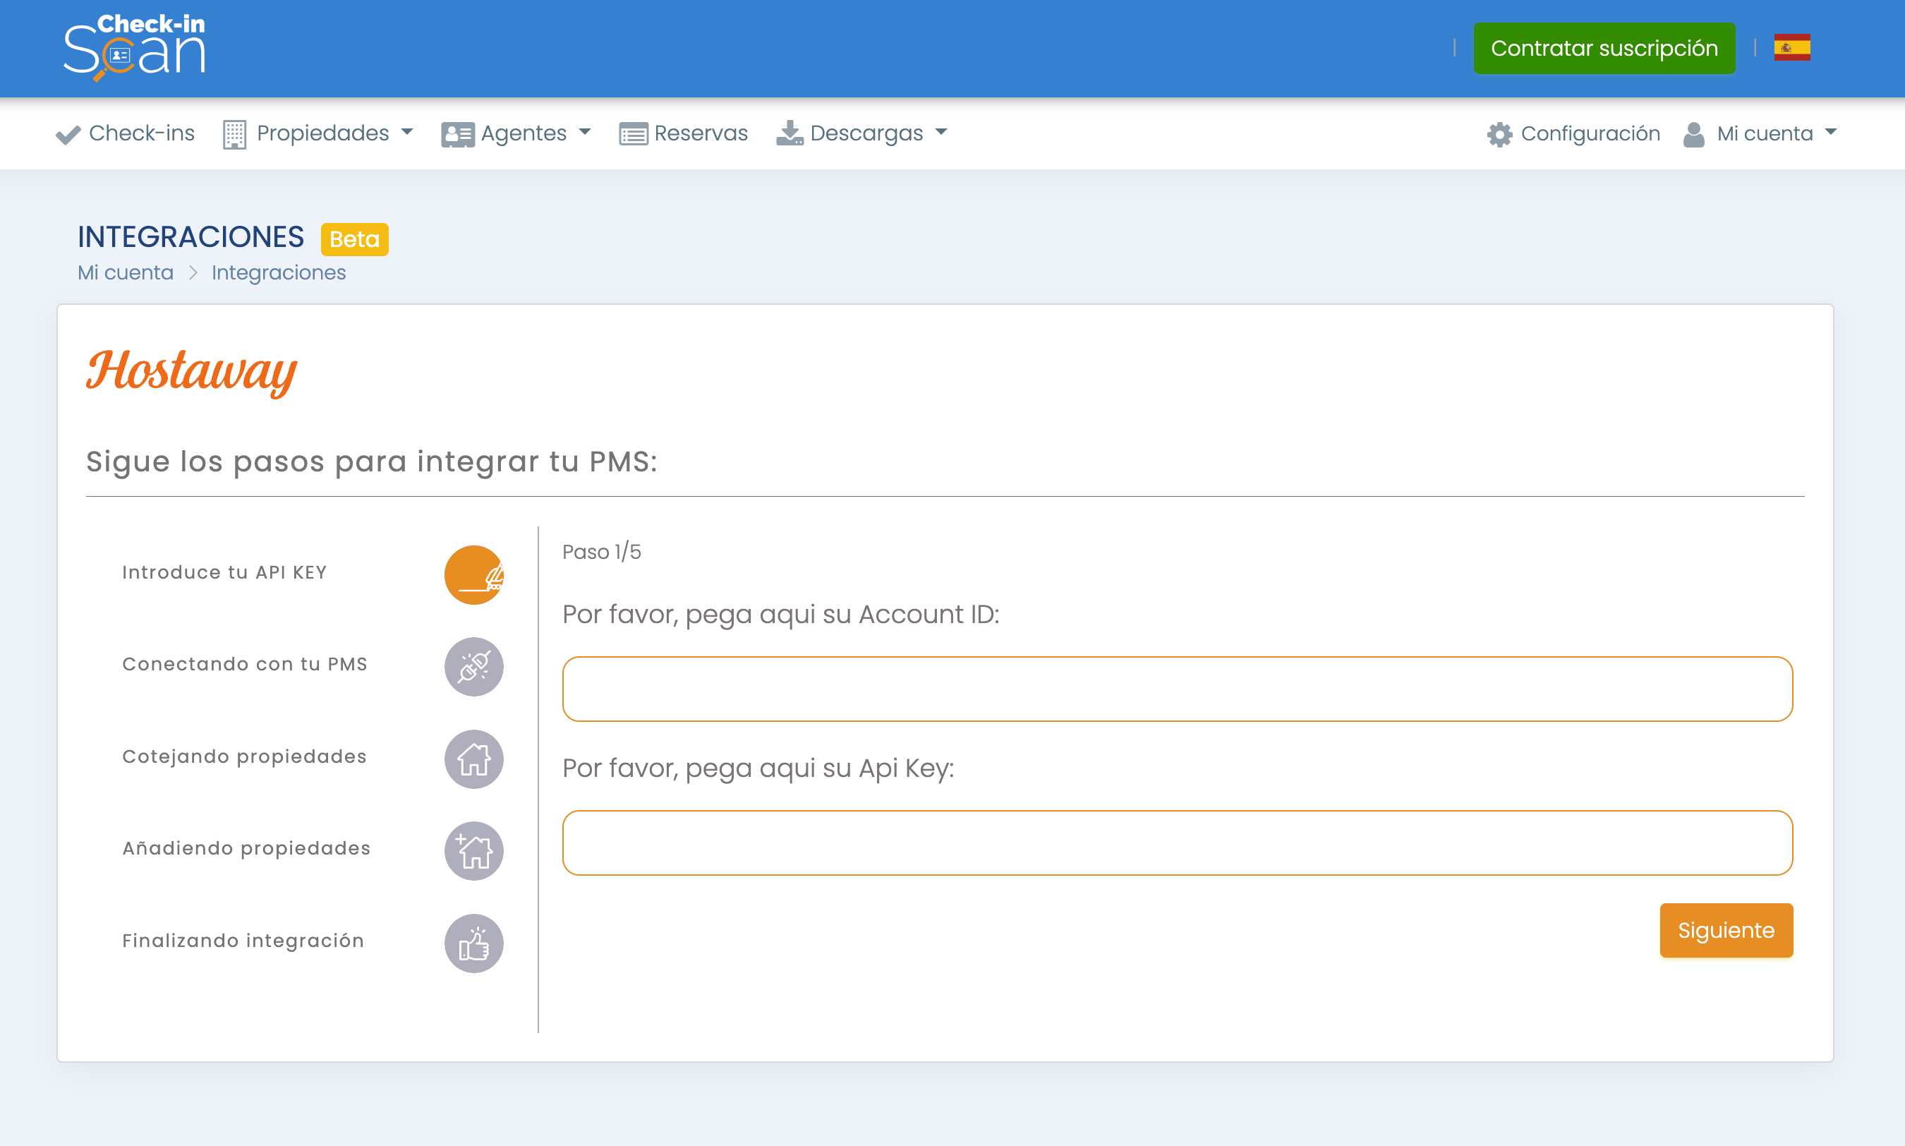Click the thumbs-up Finalizando integración icon
This screenshot has width=1905, height=1146.
point(473,943)
